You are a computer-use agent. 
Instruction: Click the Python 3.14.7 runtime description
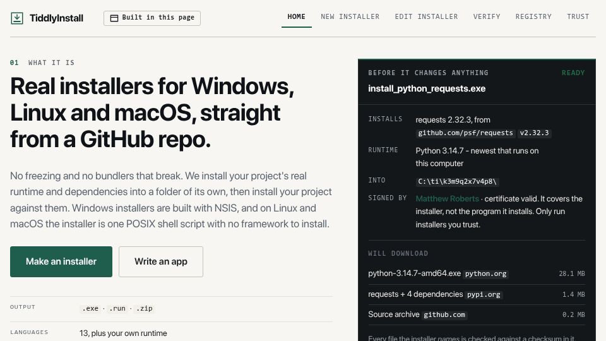click(477, 157)
